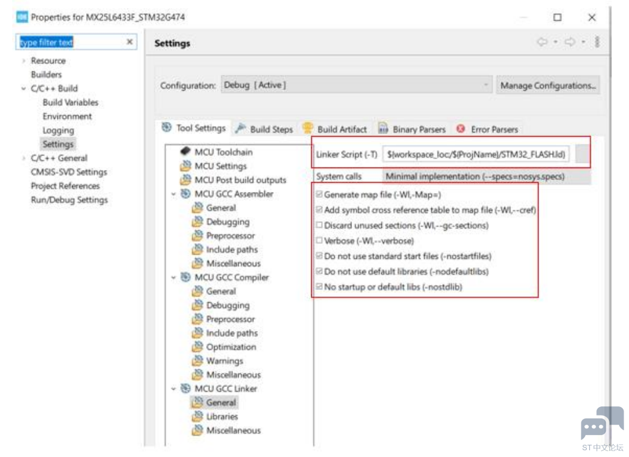Open Compiler Optimization settings
The width and height of the screenshot is (629, 457).
tap(231, 347)
